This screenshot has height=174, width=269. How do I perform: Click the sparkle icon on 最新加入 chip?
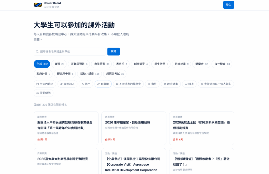(61, 84)
